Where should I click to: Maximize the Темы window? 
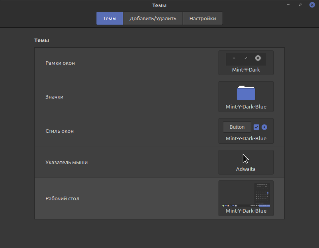(x=300, y=5)
